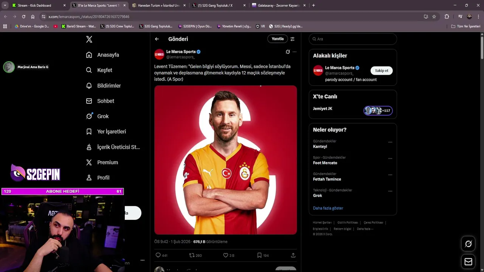
Task: Open Grok icon in sidebar
Action: point(89,116)
